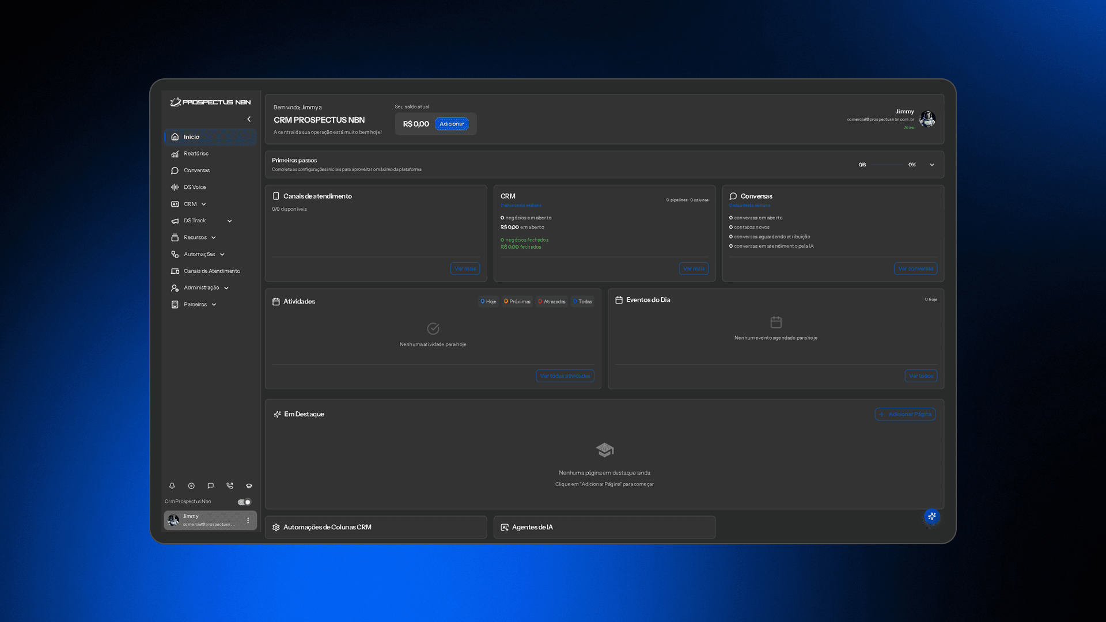Click the Adicionar Página button

click(905, 414)
